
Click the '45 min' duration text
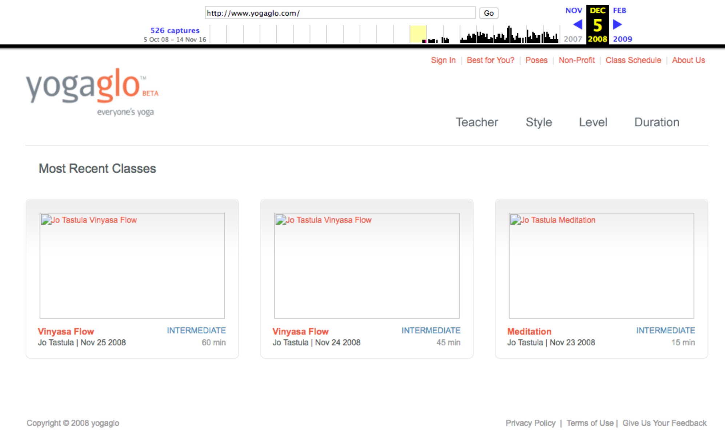[x=448, y=342]
